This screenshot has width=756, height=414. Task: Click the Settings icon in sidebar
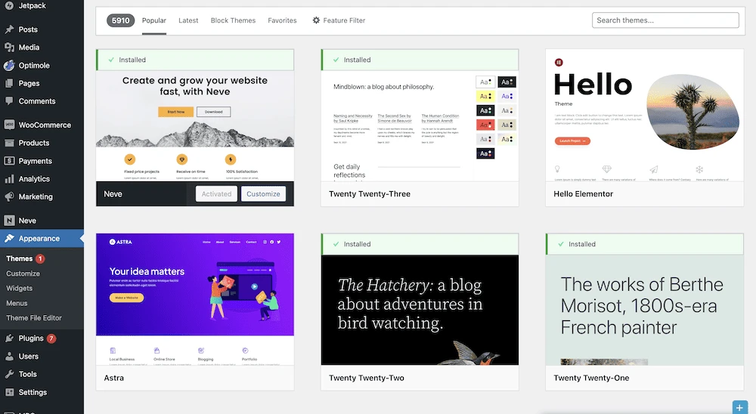[x=9, y=392]
